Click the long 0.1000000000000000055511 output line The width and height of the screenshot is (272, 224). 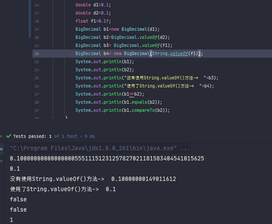(107, 159)
